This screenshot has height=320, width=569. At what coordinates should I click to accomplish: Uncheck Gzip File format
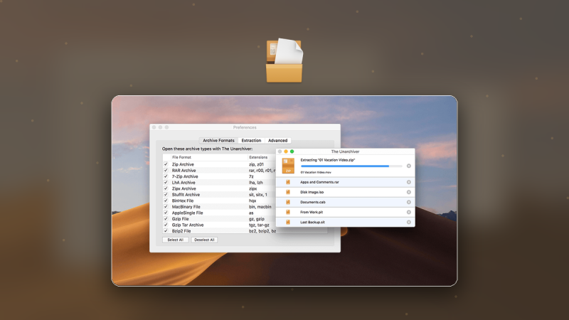166,219
